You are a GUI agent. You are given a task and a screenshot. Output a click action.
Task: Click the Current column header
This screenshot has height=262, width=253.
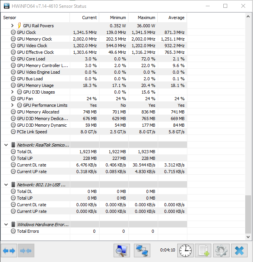click(x=84, y=18)
